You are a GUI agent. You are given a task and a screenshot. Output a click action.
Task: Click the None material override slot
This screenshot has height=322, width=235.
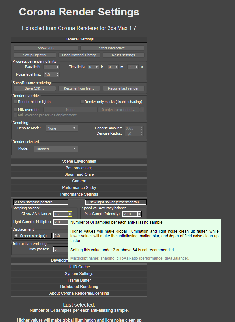[x=70, y=110]
